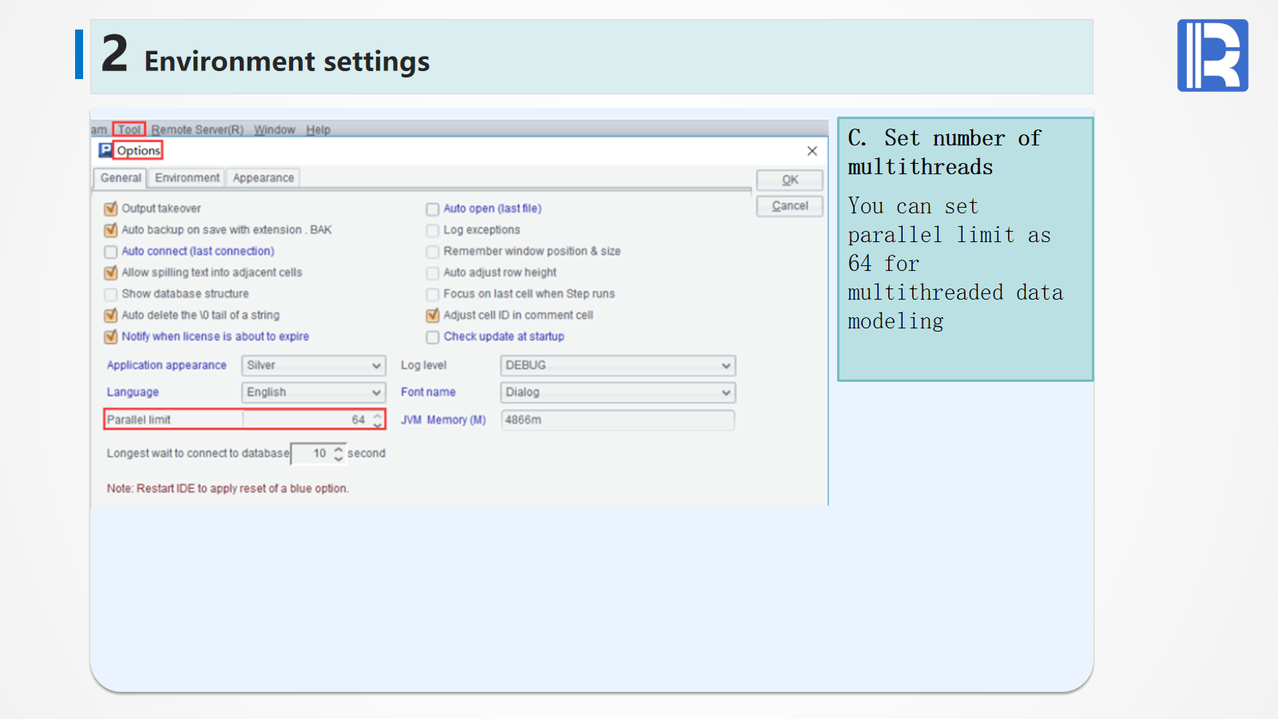
Task: Open the Language dropdown
Action: click(x=313, y=392)
